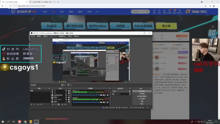Viewport: 220px width, 124px height.
Task: Remove scene with minus icon in OBS Scenes panel
Action: (35, 104)
